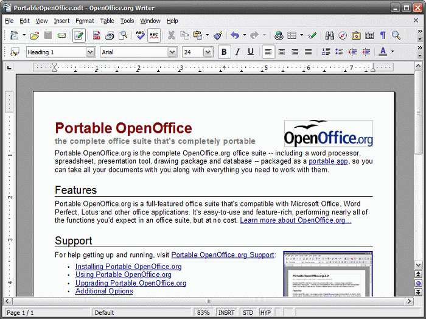The height and width of the screenshot is (319, 426).
Task: Click the New document icon
Action: point(14,35)
